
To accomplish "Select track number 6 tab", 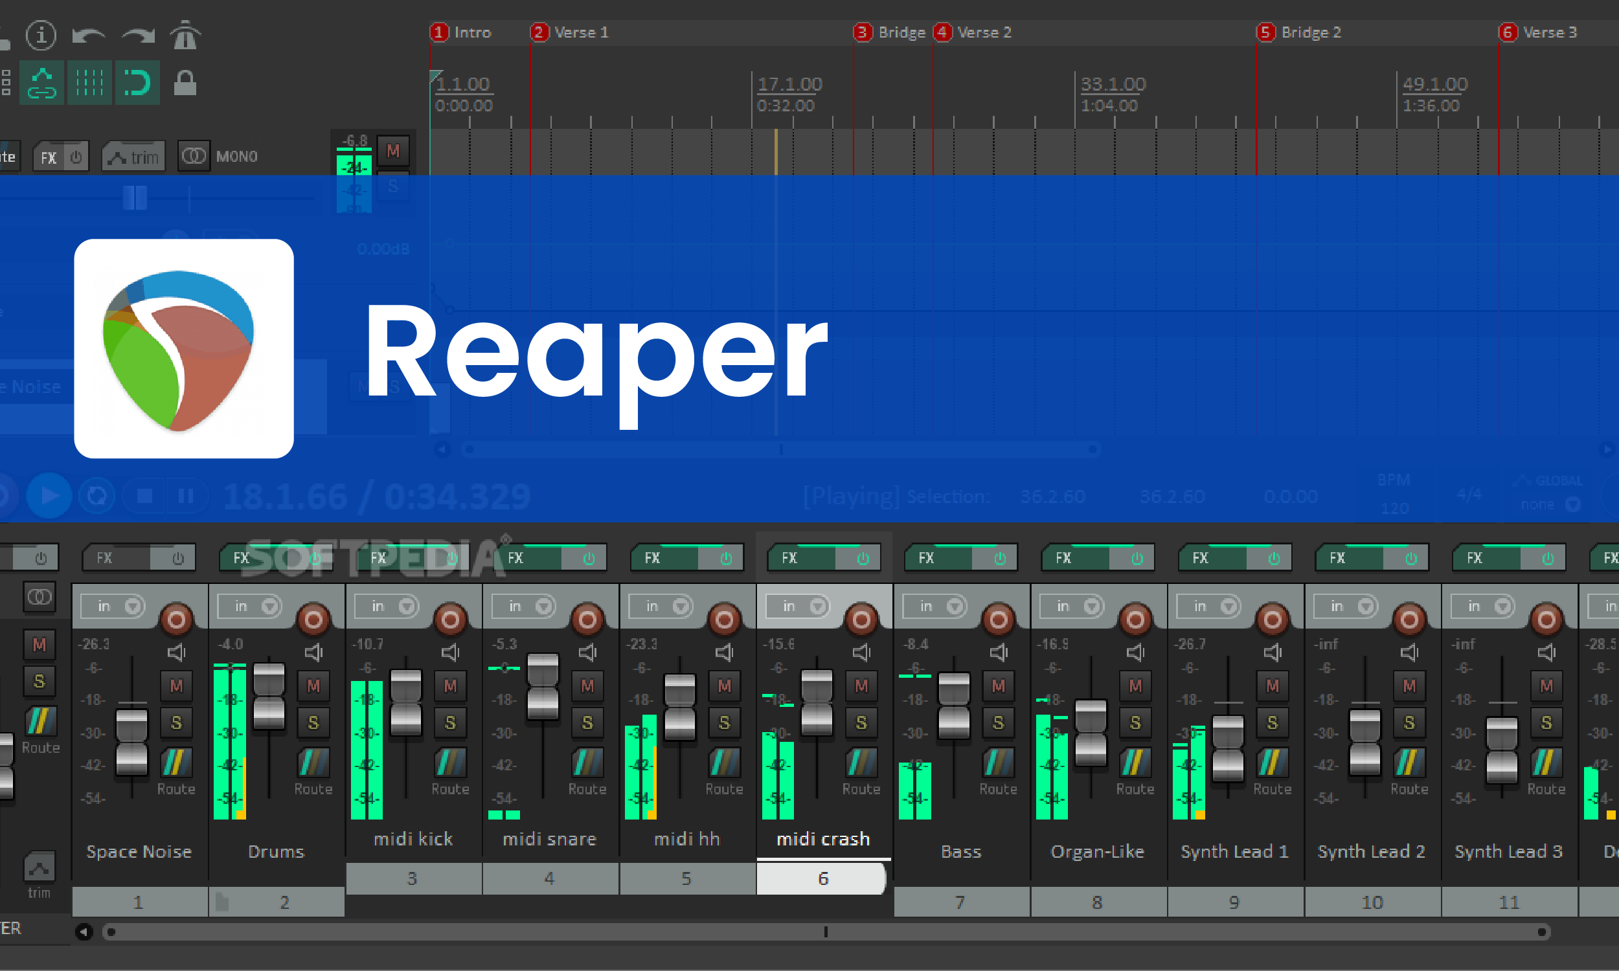I will [822, 878].
